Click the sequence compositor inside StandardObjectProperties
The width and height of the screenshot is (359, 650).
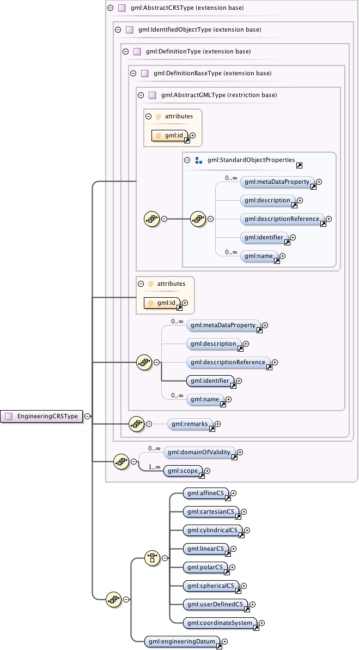pos(198,219)
